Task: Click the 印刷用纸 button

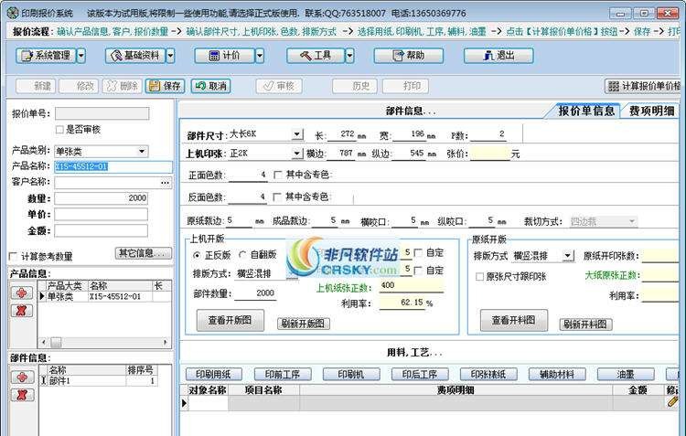Action: coord(214,374)
